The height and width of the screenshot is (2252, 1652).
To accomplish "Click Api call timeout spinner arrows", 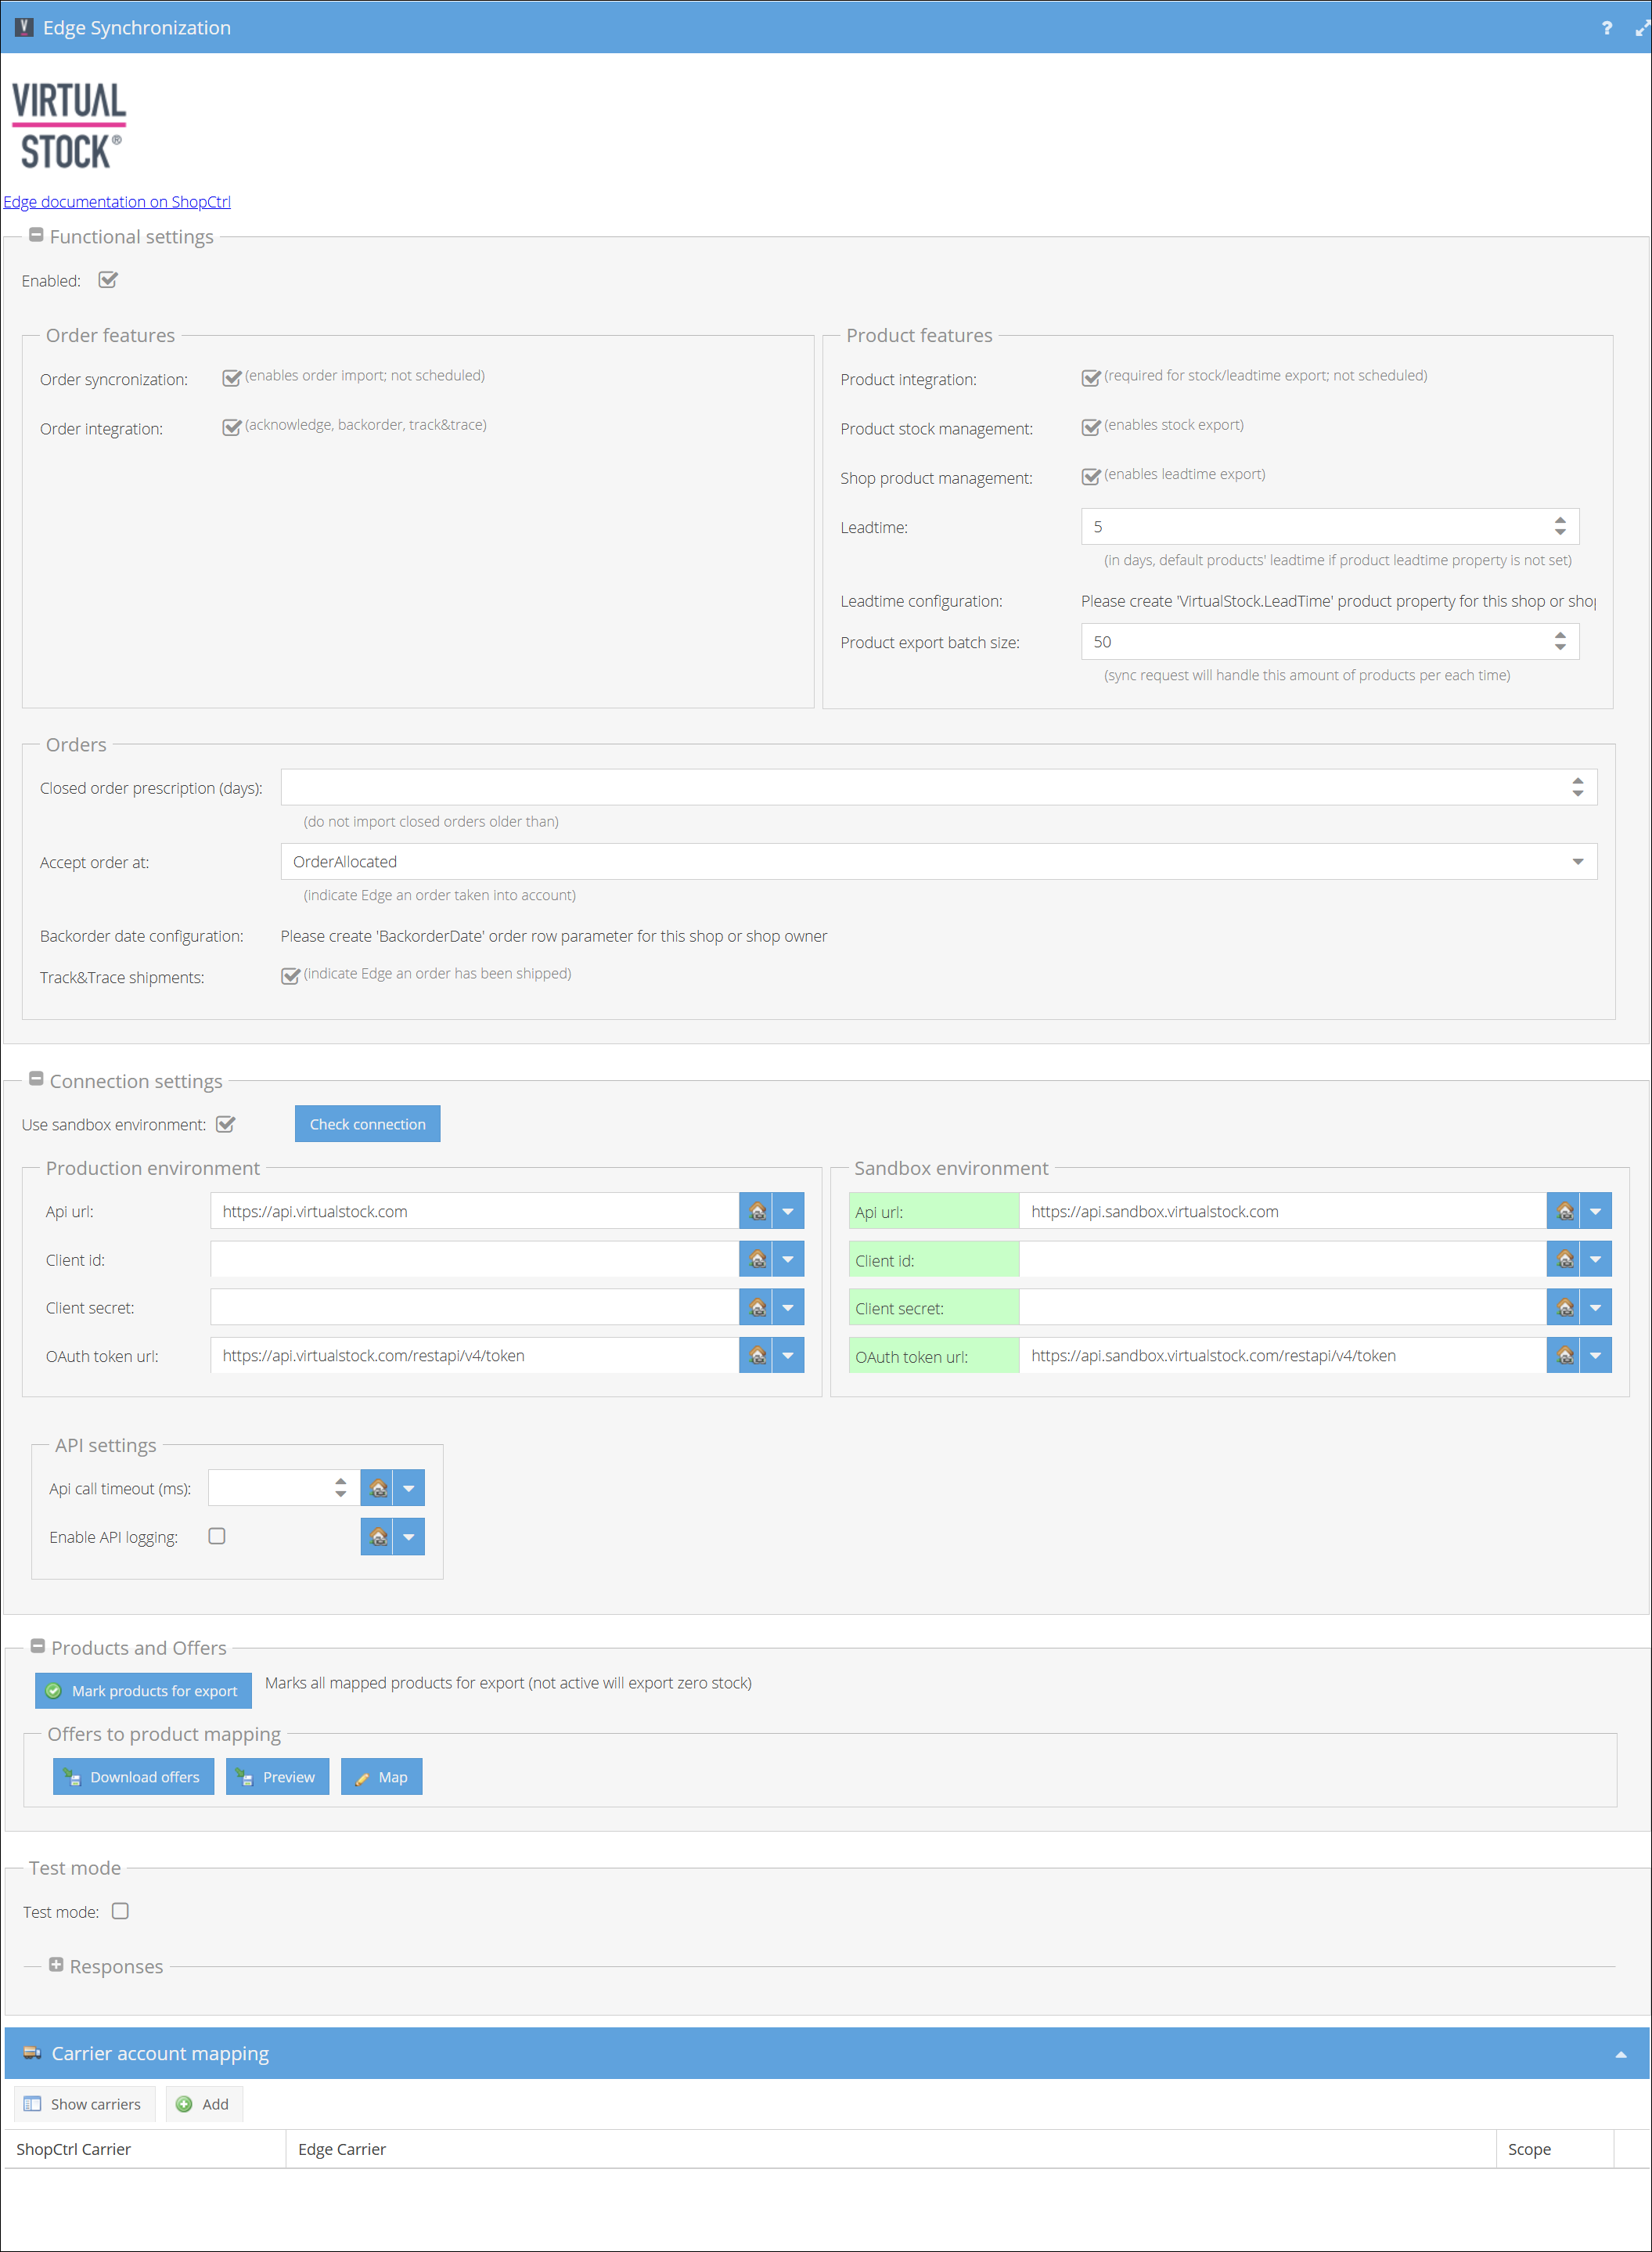I will pyautogui.click(x=341, y=1488).
